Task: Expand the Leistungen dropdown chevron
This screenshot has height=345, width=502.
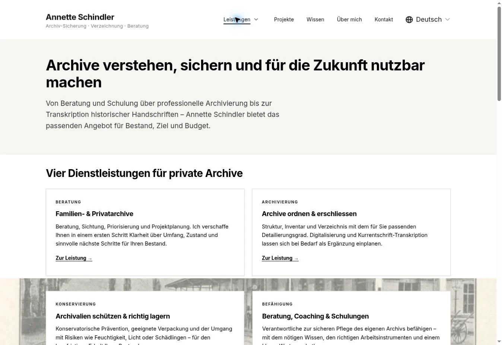Action: click(256, 19)
